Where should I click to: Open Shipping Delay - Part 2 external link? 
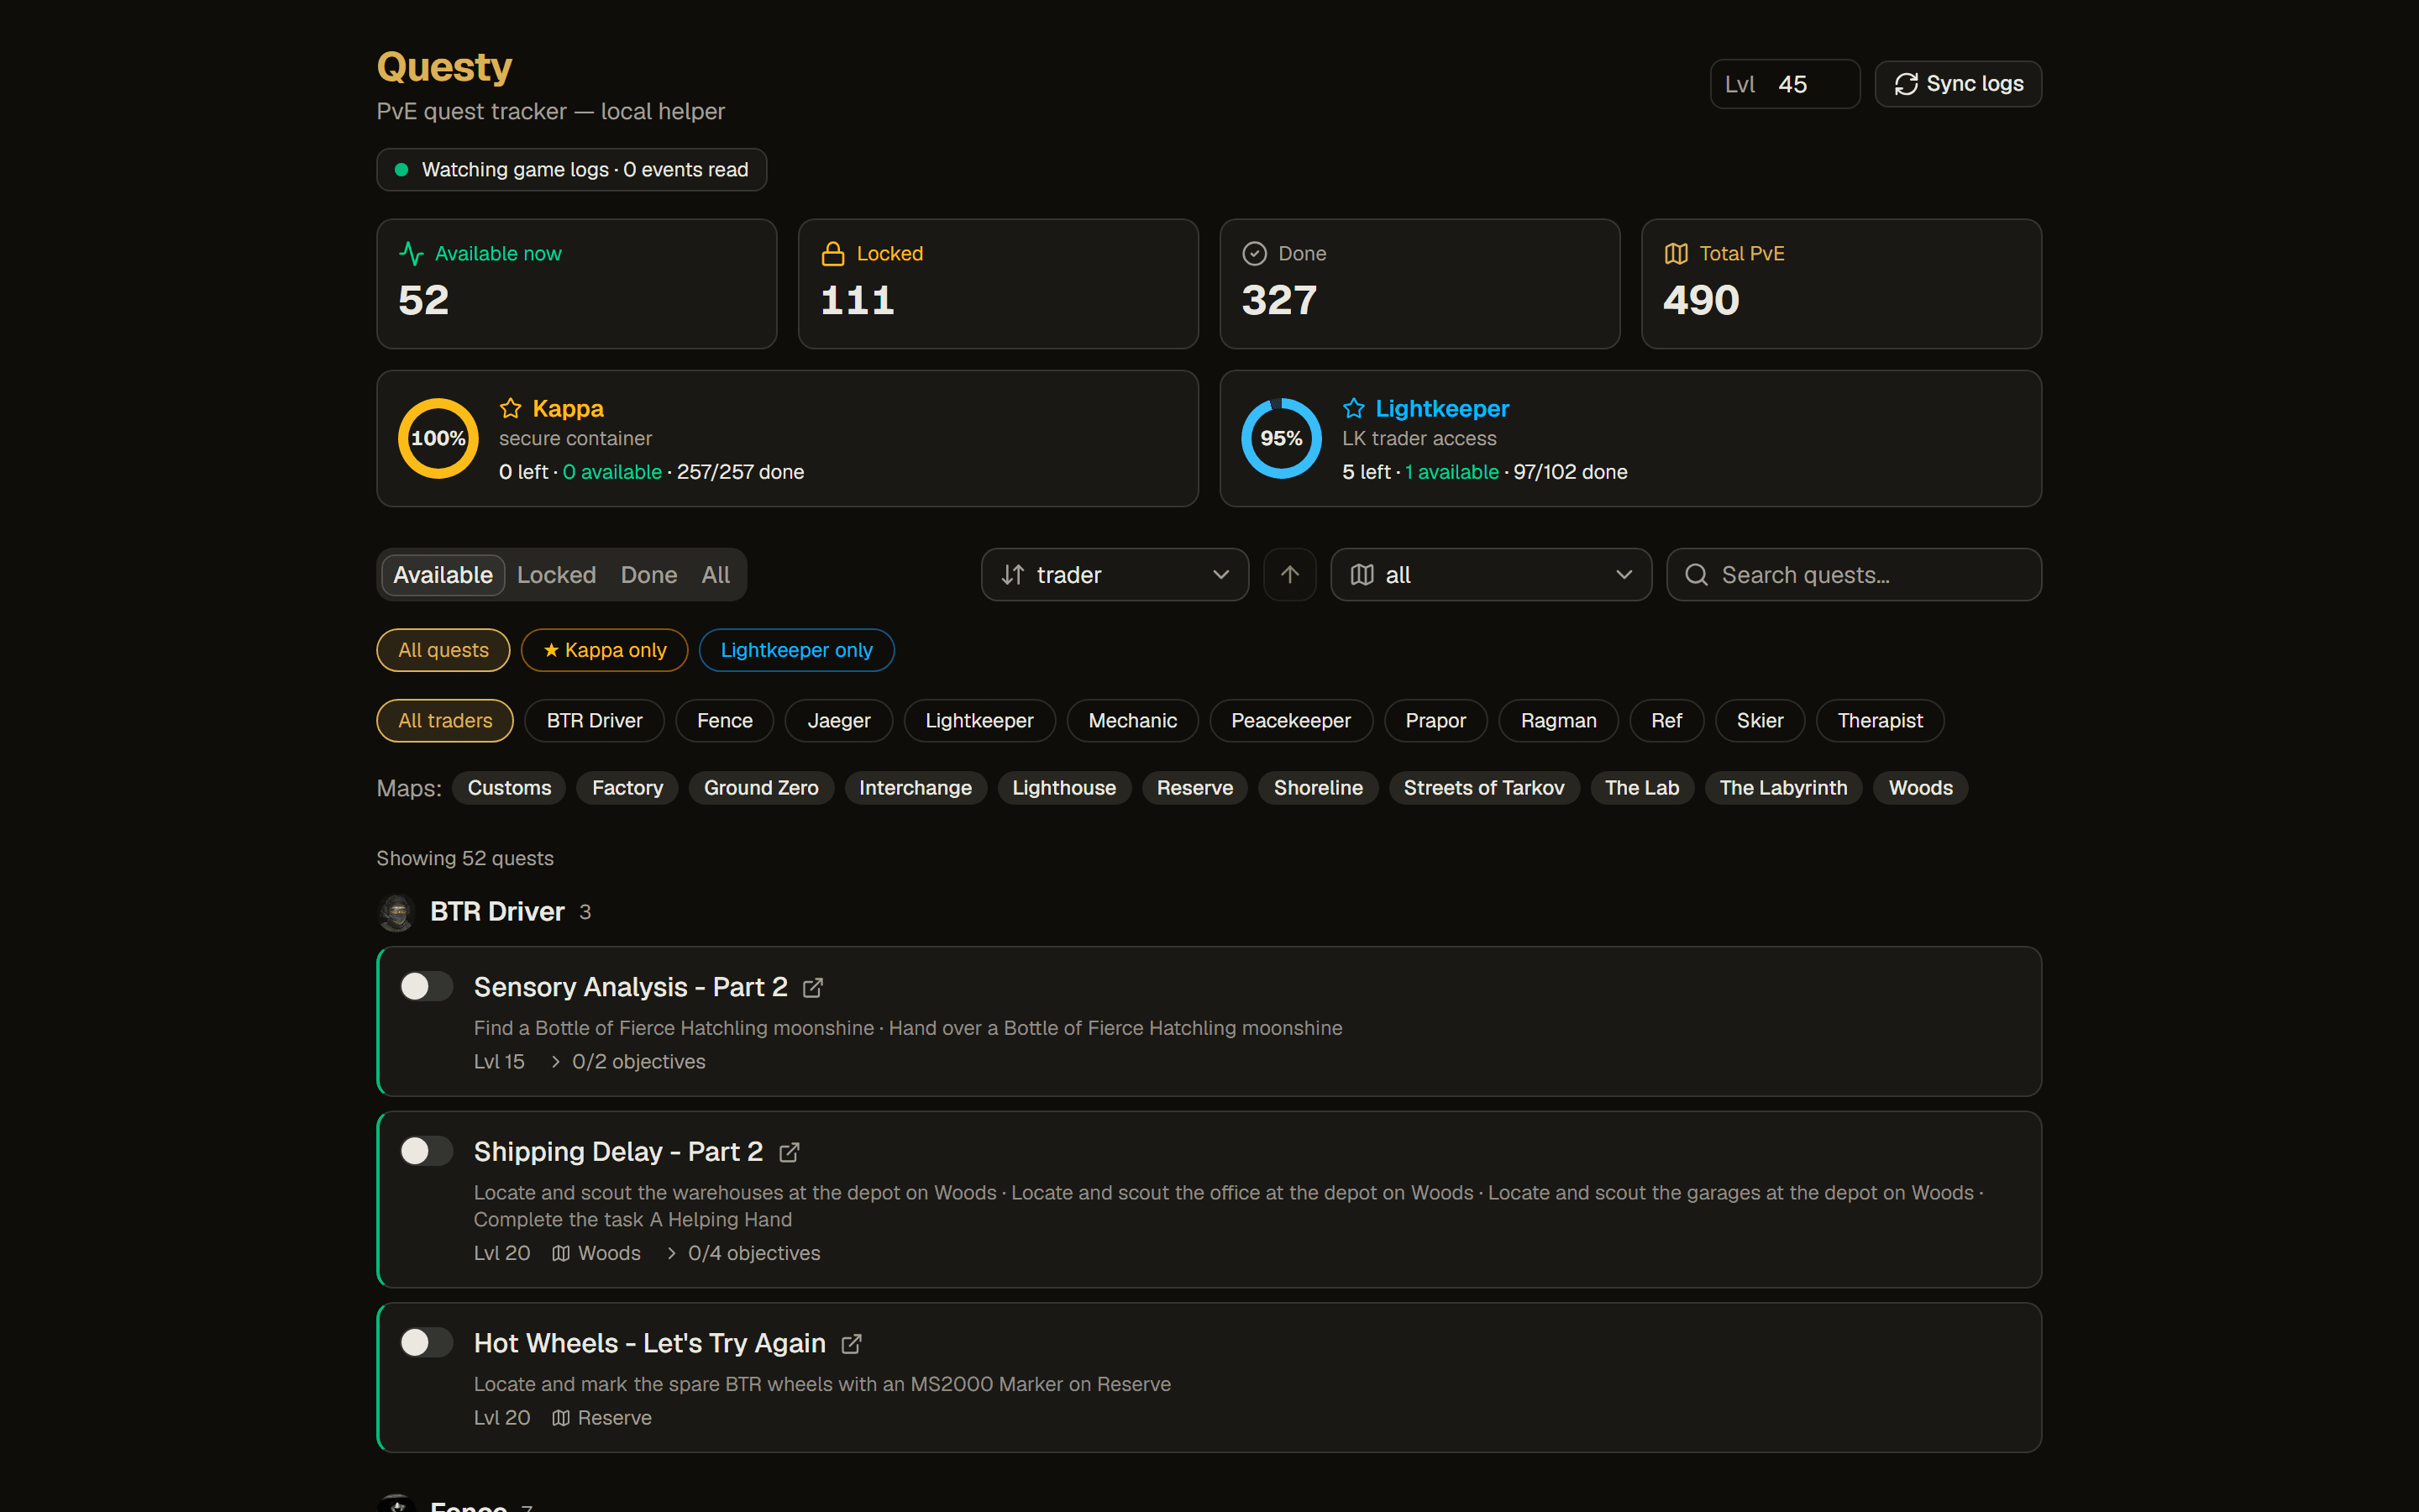(x=789, y=1152)
